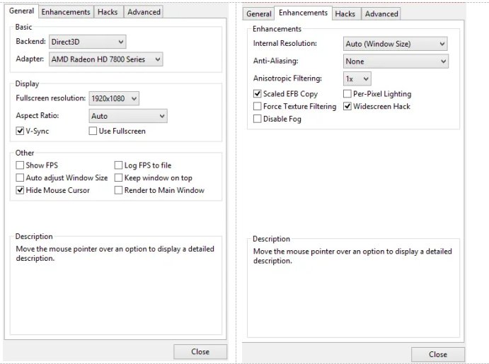
Task: Click Close in the Enhancements window
Action: pyautogui.click(x=438, y=354)
